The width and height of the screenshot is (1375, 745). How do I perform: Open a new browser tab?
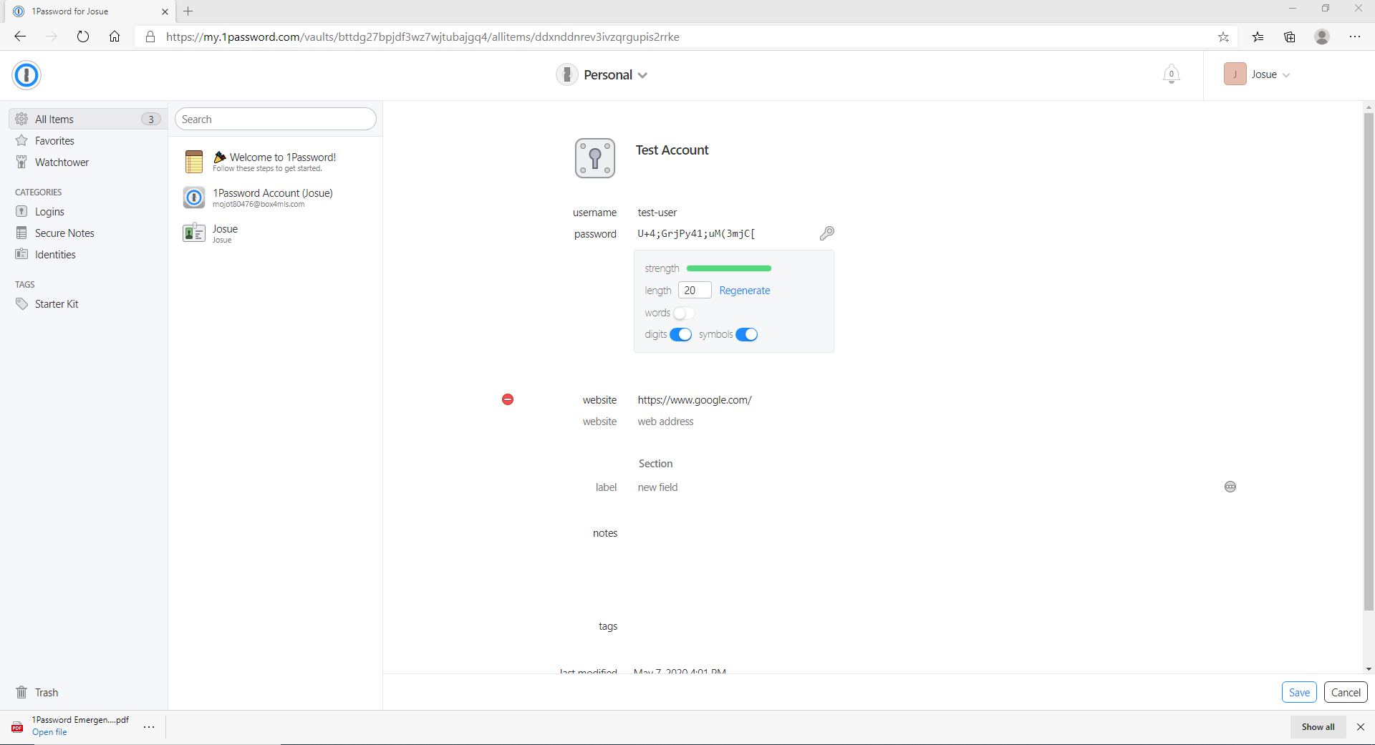tap(188, 11)
